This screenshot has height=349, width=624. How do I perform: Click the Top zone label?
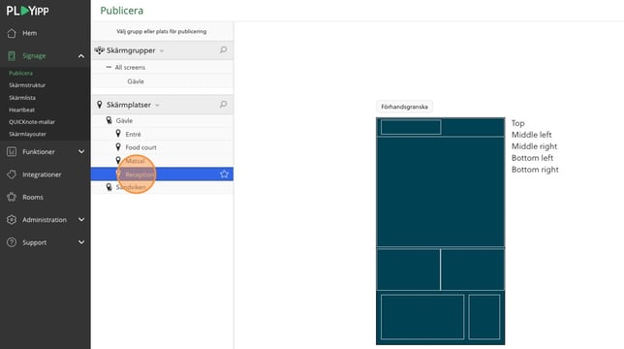pos(518,123)
